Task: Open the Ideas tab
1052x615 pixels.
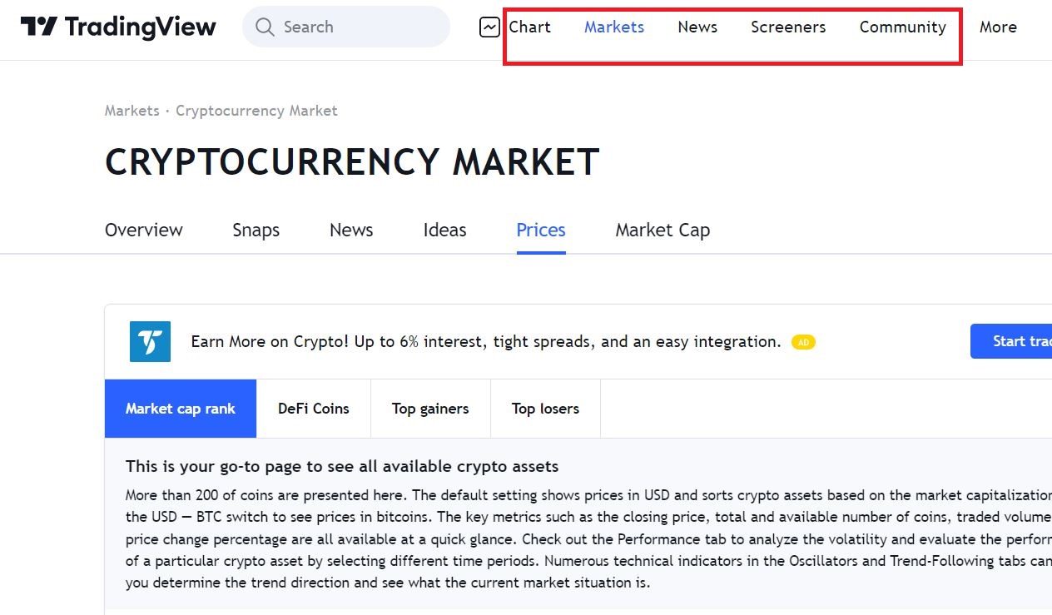Action: tap(444, 230)
